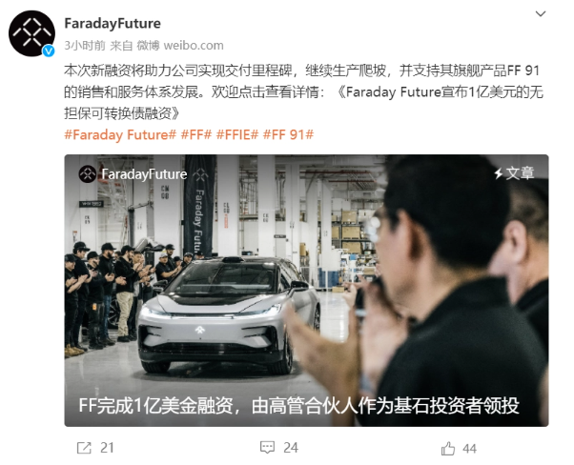This screenshot has height=465, width=574.
Task: Open the #FF# hashtag topic
Action: click(x=196, y=134)
